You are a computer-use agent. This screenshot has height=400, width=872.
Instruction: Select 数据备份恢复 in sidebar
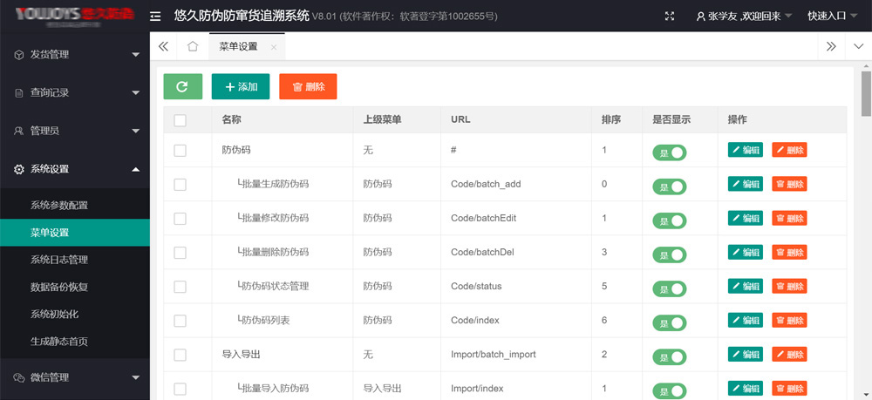point(59,287)
